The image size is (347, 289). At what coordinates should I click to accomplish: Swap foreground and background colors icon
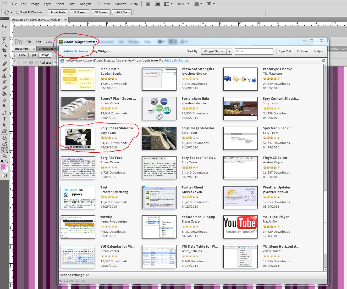click(x=7, y=162)
